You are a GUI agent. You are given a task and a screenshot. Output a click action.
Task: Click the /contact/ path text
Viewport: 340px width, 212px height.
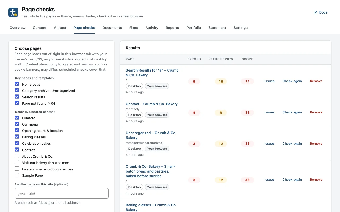click(133, 109)
